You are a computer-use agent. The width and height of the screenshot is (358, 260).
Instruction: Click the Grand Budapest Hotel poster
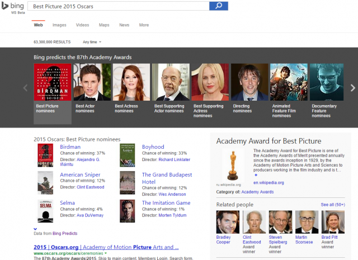pos(128,183)
